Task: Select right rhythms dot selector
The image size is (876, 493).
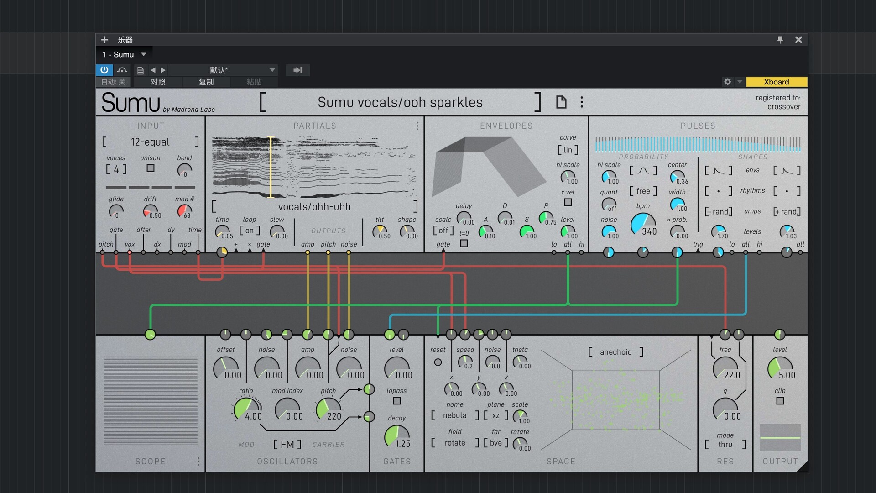Action: coord(787,191)
